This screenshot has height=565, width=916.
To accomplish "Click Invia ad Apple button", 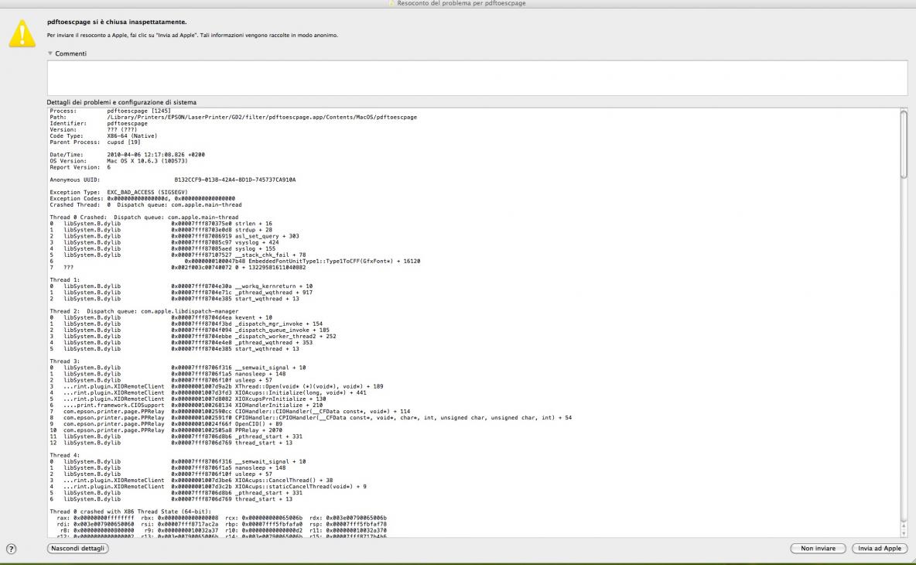I will coord(879,548).
